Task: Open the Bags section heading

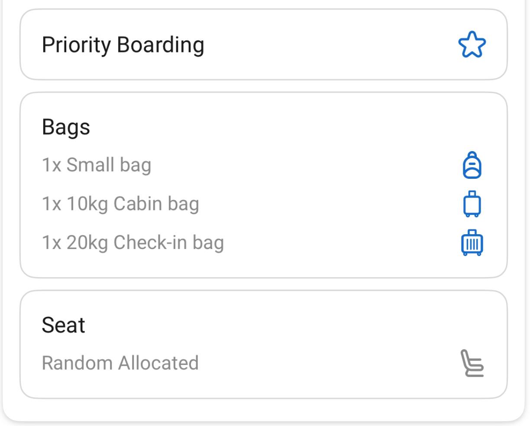Action: [66, 127]
